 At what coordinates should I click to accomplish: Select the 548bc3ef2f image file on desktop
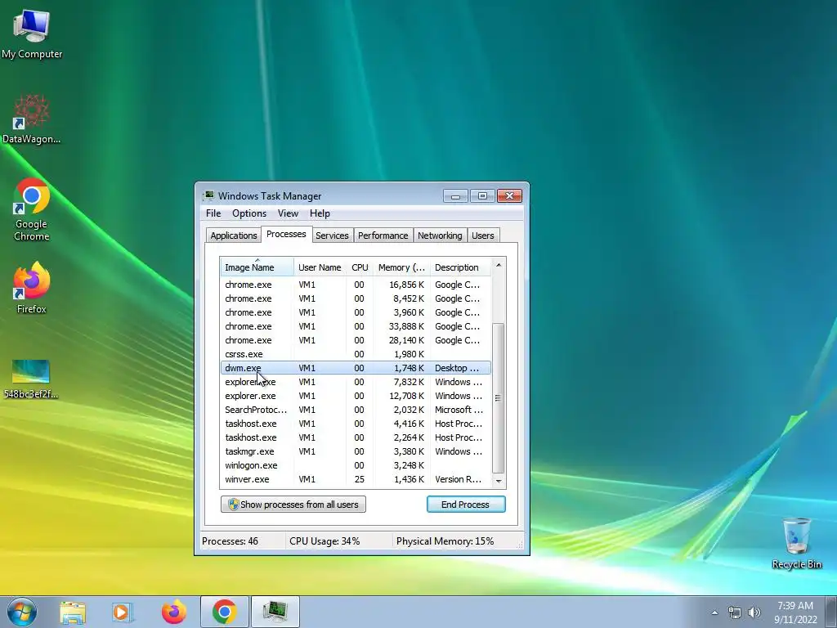(x=31, y=379)
